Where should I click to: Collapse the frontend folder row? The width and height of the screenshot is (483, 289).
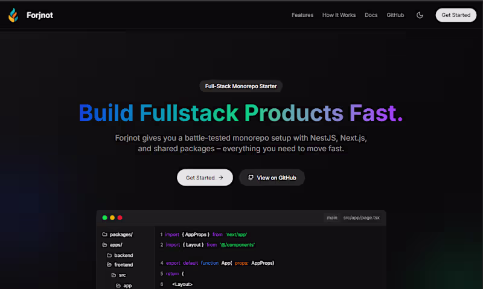120,265
